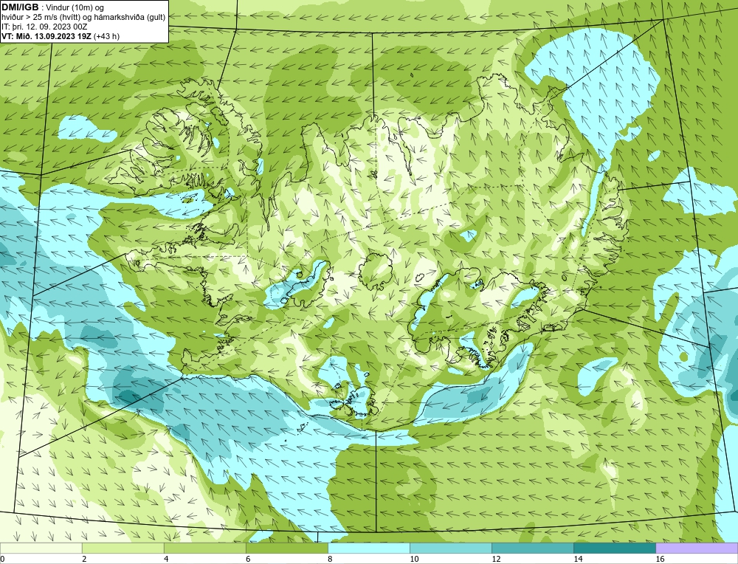Viewport: 738px width, 564px height.
Task: Click the '(+43 h)' forecast offset text
Action: (x=107, y=36)
